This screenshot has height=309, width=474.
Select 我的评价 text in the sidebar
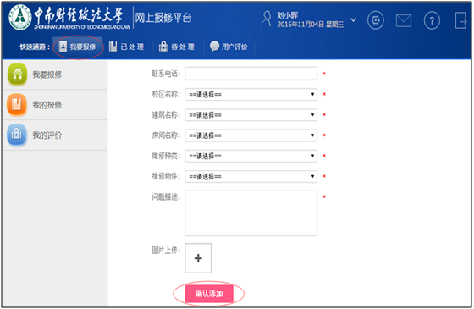pyautogui.click(x=47, y=135)
